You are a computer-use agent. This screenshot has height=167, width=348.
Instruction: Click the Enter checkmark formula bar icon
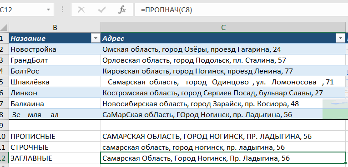click(101, 10)
